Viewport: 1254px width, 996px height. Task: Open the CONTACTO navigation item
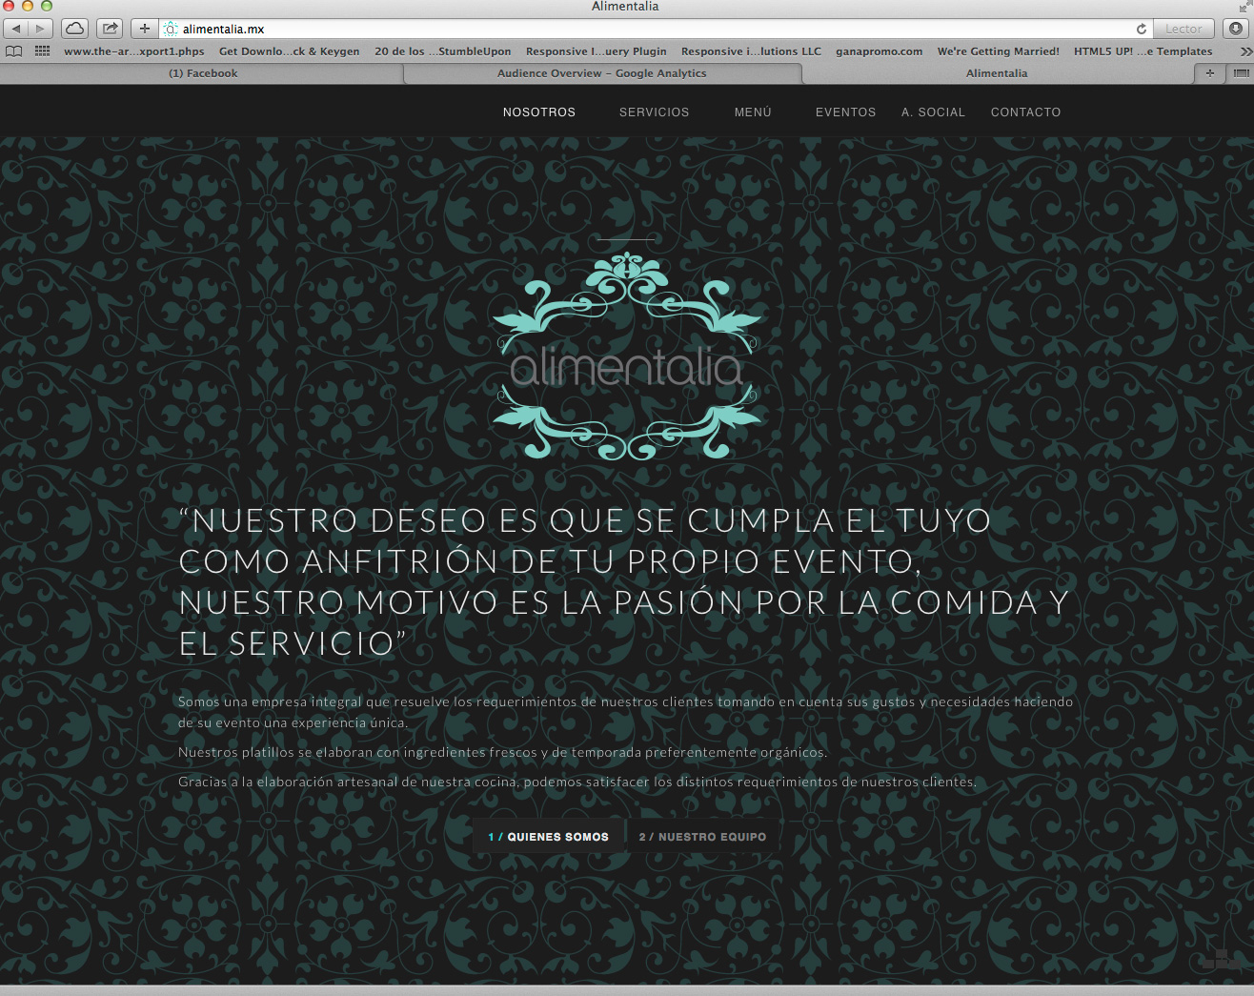tap(1025, 112)
